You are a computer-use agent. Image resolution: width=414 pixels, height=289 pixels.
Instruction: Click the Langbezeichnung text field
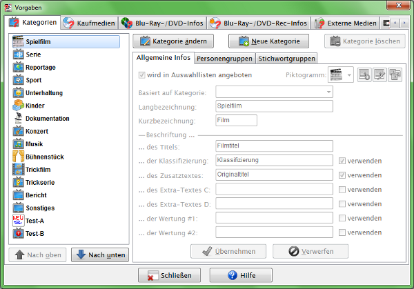pyautogui.click(x=274, y=106)
